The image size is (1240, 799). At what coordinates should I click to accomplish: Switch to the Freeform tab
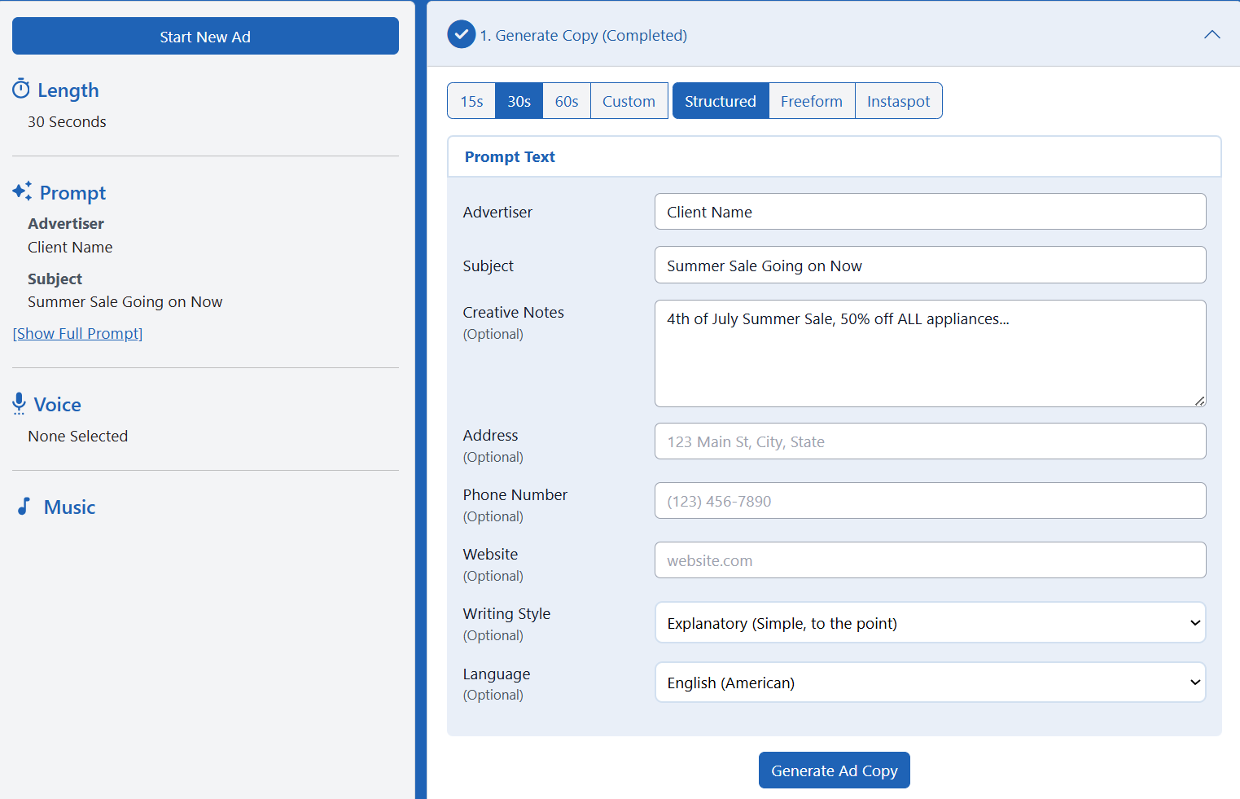click(811, 101)
